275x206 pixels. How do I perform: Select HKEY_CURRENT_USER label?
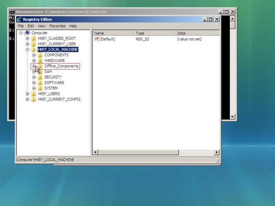point(57,44)
